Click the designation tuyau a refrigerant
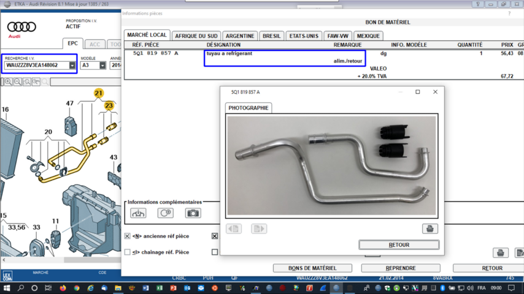 click(x=229, y=53)
